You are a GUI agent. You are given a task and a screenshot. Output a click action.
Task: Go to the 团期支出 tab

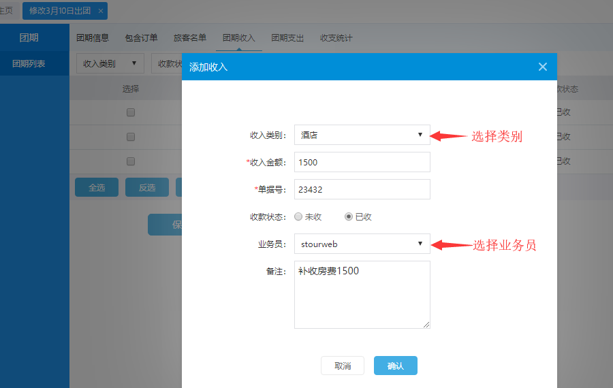point(287,38)
